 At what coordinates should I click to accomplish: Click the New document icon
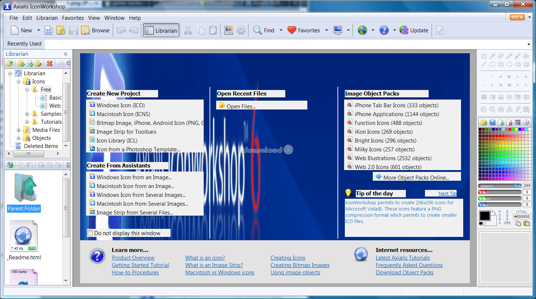tap(15, 30)
